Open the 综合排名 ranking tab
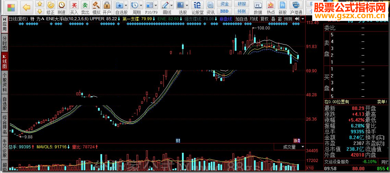The image size is (390, 173). [x=4, y=125]
